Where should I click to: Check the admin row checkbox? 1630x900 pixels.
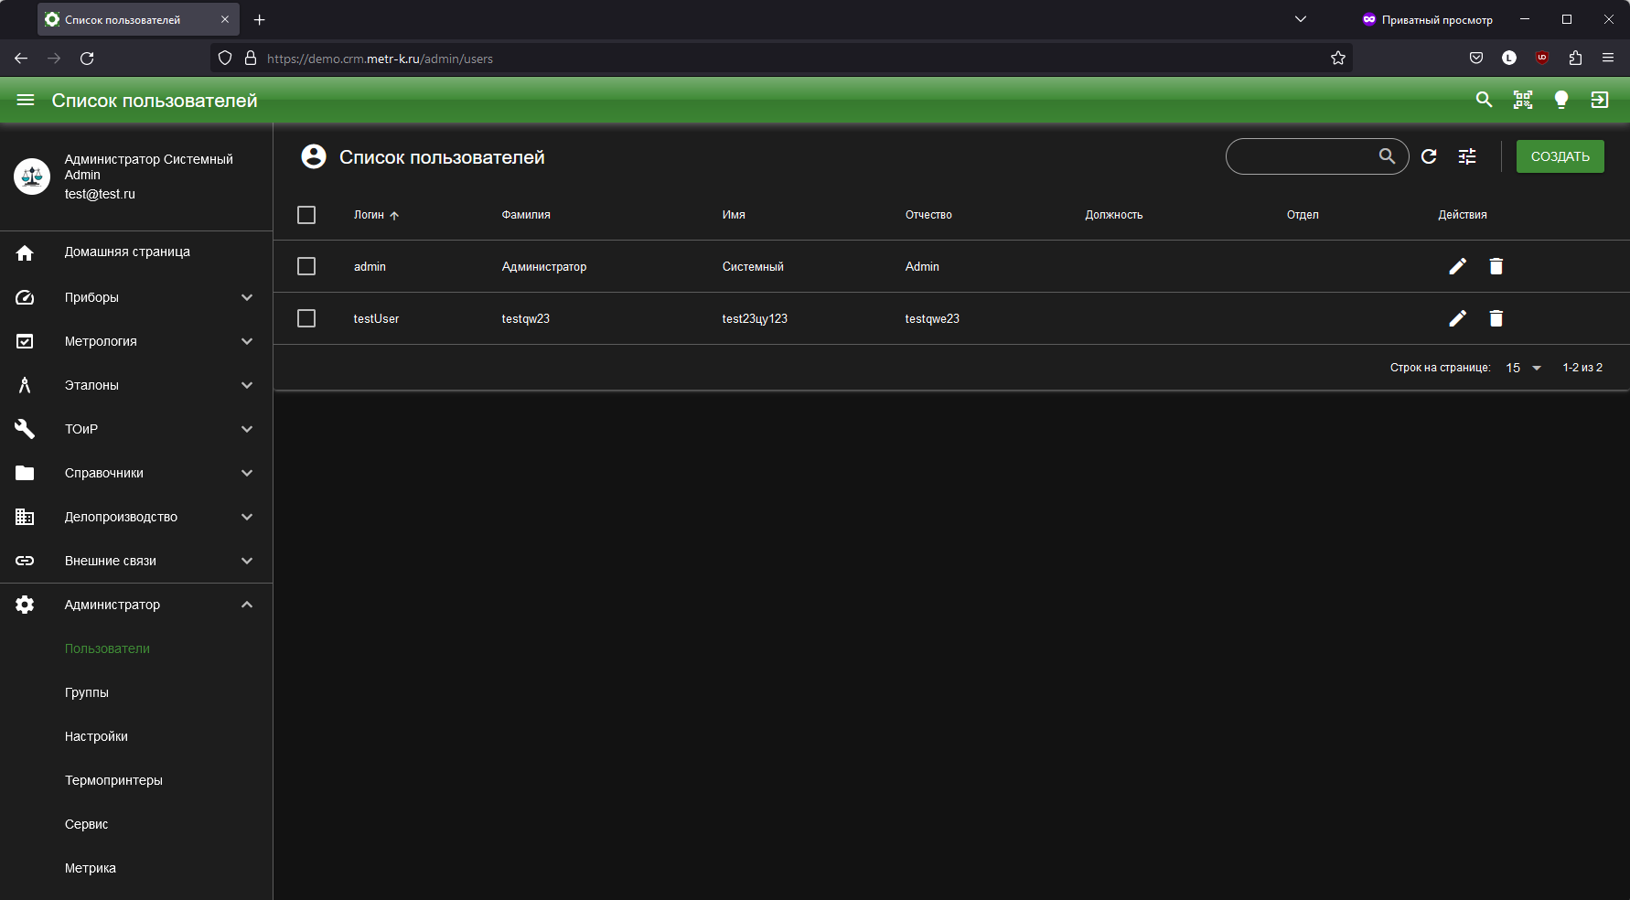click(x=306, y=266)
